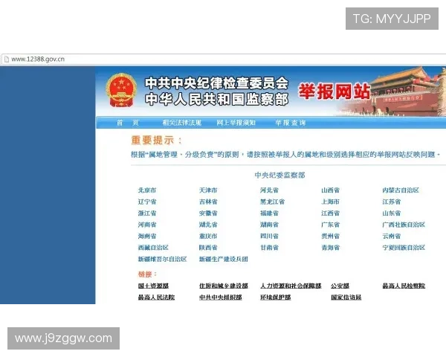Select the 新疆维吾尔自治区 link
This screenshot has width=446, height=357.
pyautogui.click(x=162, y=259)
